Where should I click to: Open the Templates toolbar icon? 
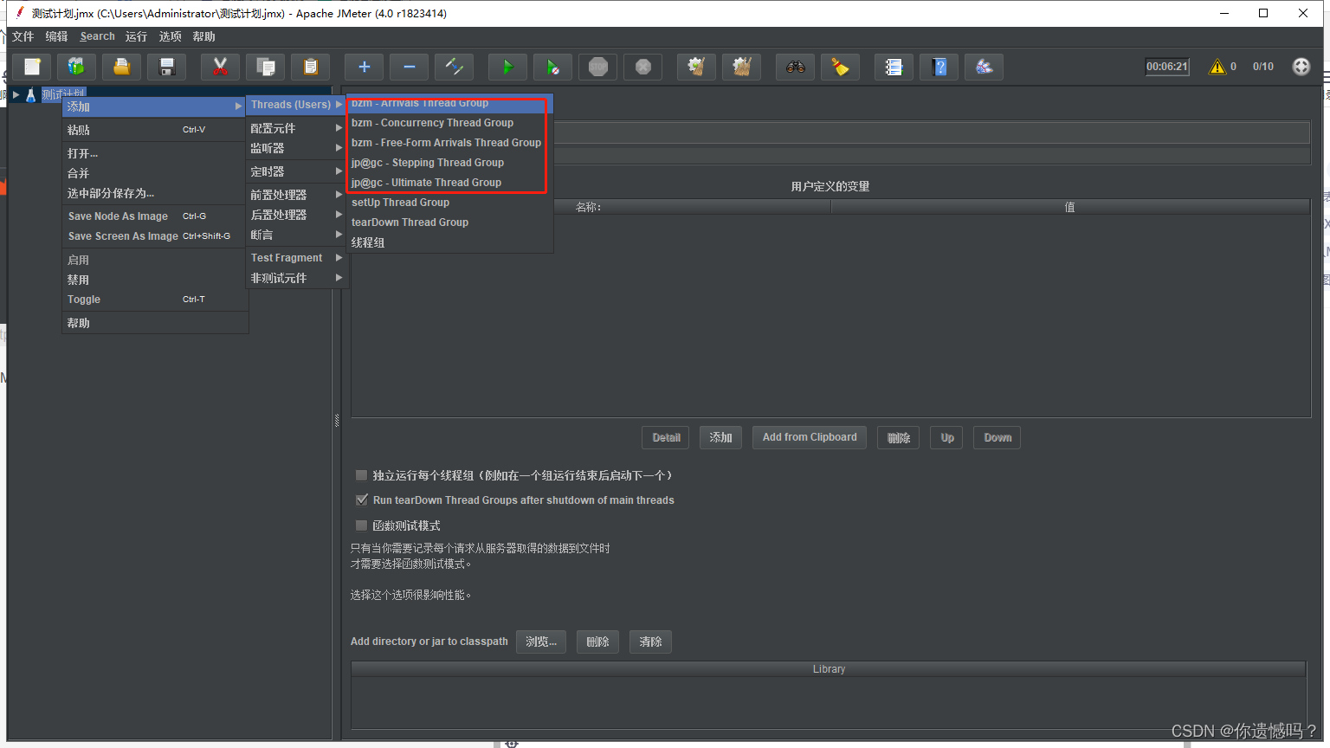tap(76, 67)
